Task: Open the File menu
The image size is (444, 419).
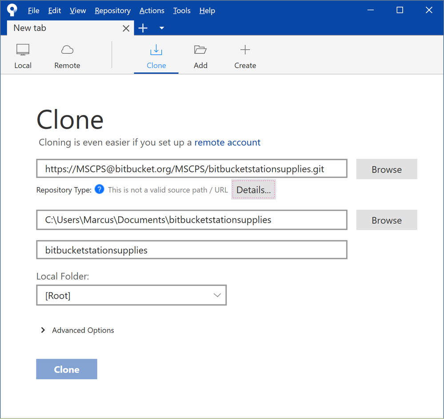Action: [33, 11]
